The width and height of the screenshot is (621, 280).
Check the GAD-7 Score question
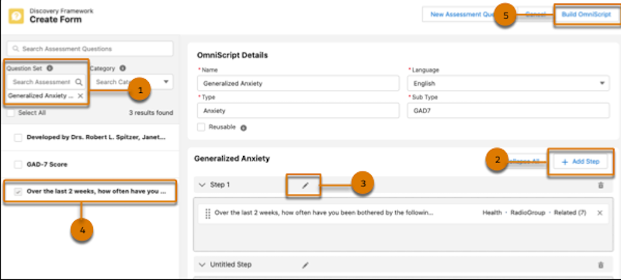[18, 164]
